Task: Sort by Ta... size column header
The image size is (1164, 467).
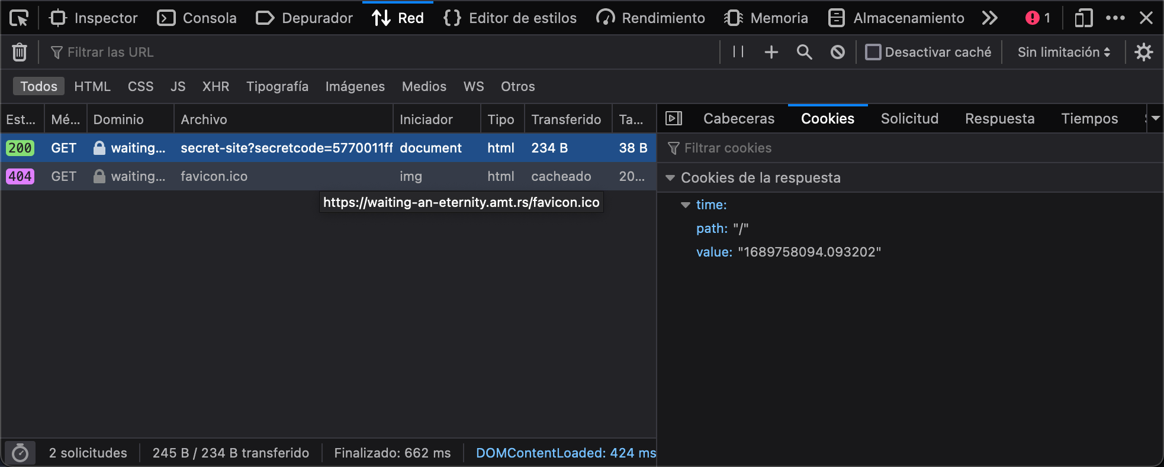Action: click(x=634, y=119)
